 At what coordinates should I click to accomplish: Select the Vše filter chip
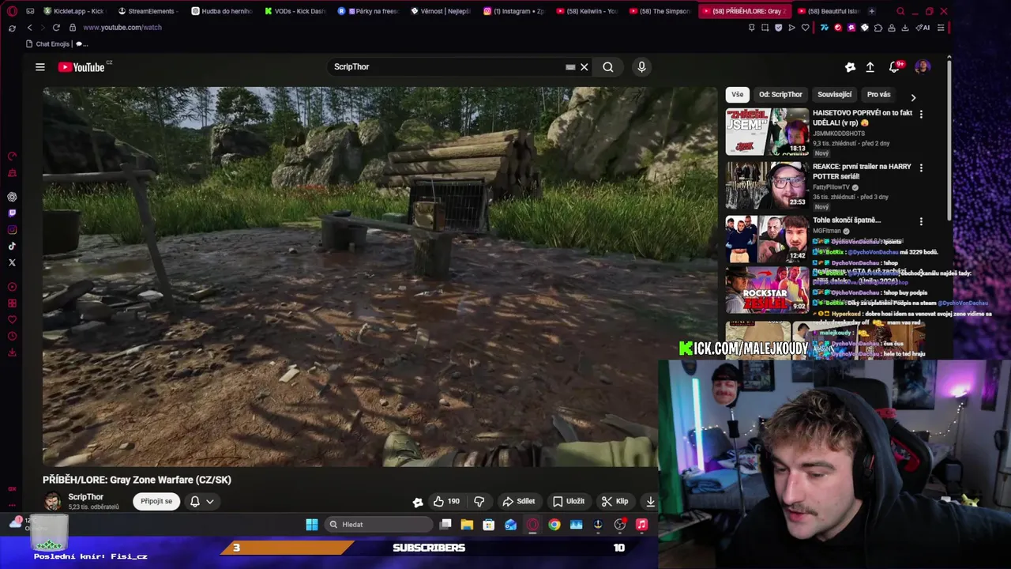click(737, 94)
